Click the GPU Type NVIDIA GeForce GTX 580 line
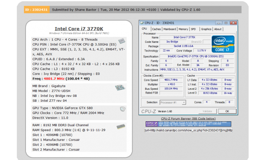The width and height of the screenshot is (277, 160). pos(63,108)
